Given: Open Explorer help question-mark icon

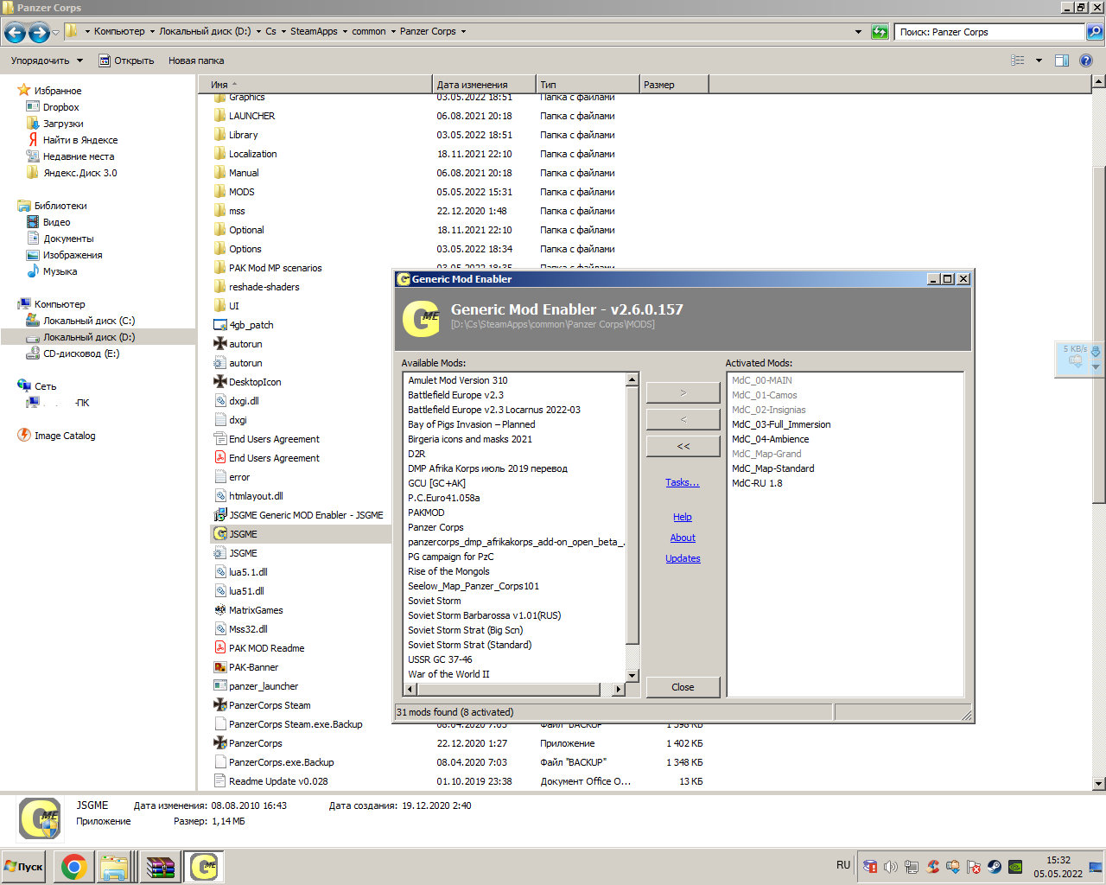Looking at the screenshot, I should click(x=1086, y=60).
